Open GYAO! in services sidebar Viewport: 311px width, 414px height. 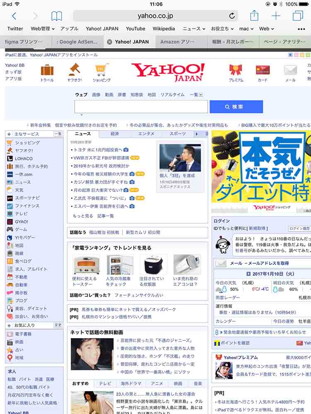pos(22,221)
